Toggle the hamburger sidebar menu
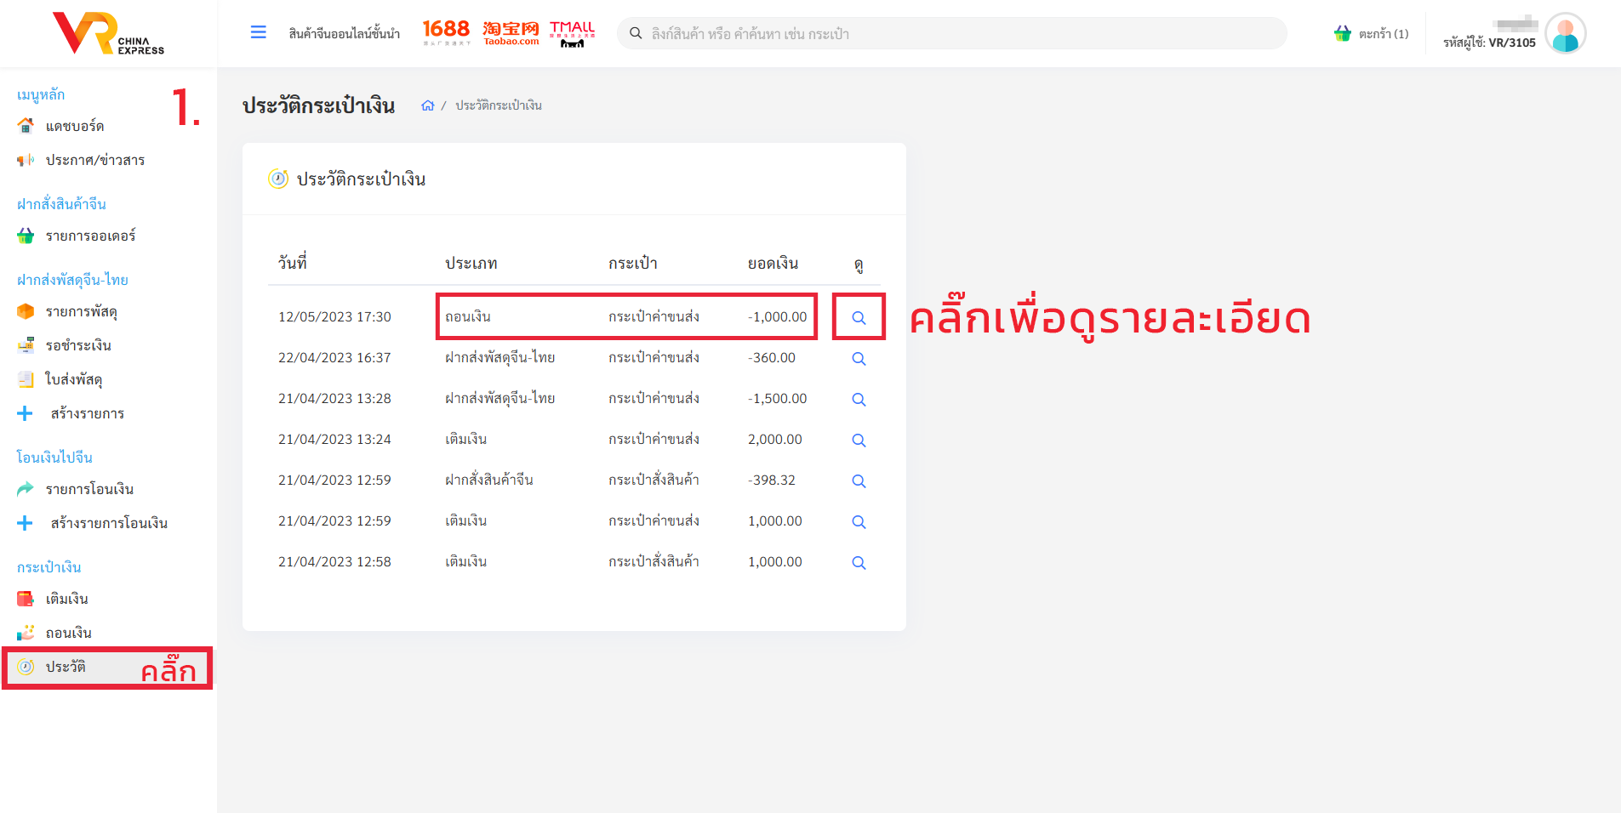Viewport: 1621px width, 813px height. (258, 32)
